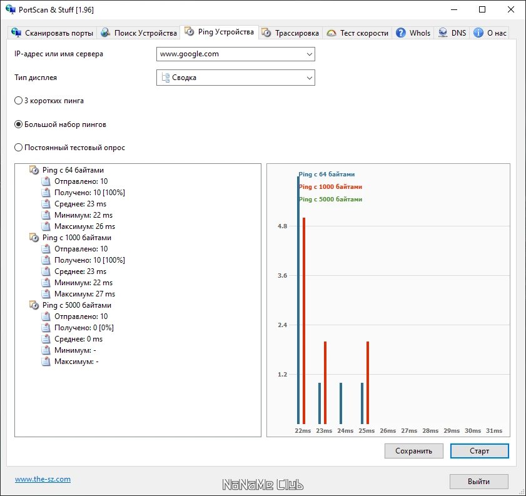Click the О нас info icon

click(478, 33)
